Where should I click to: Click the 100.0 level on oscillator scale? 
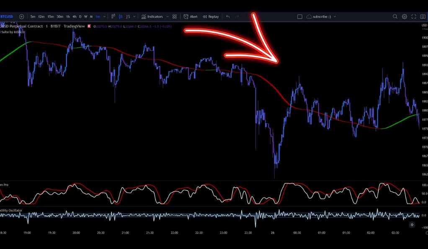[425, 185]
